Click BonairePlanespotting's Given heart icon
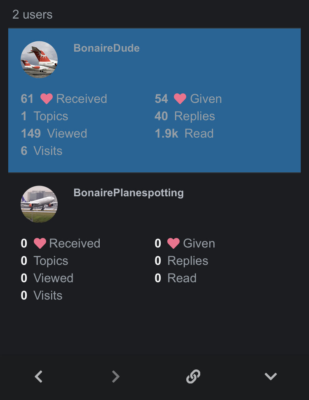Screen dimensions: 309x400 click(173, 243)
